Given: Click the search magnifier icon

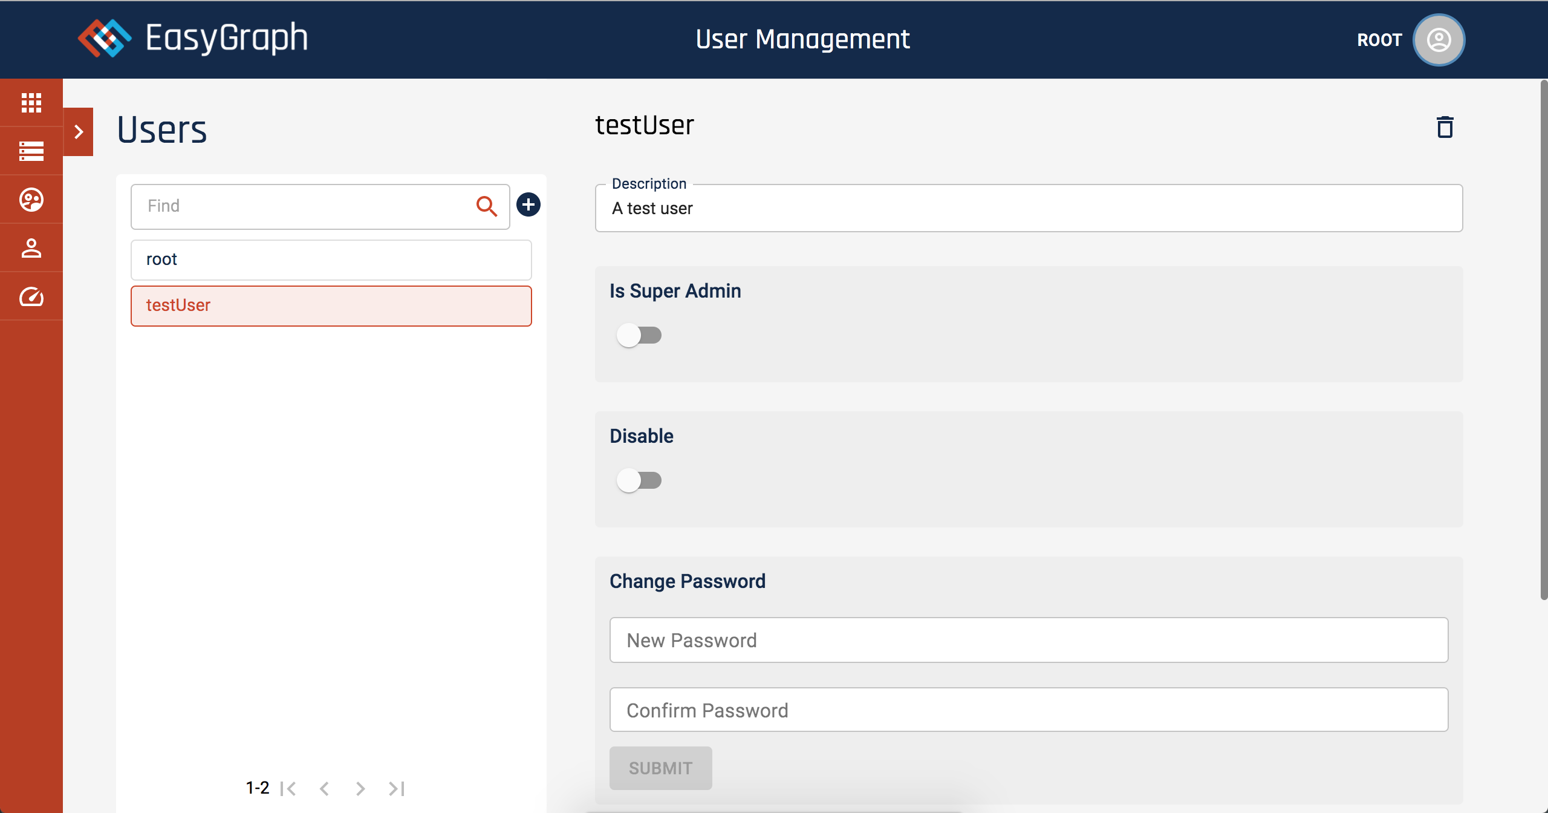Looking at the screenshot, I should click(486, 206).
